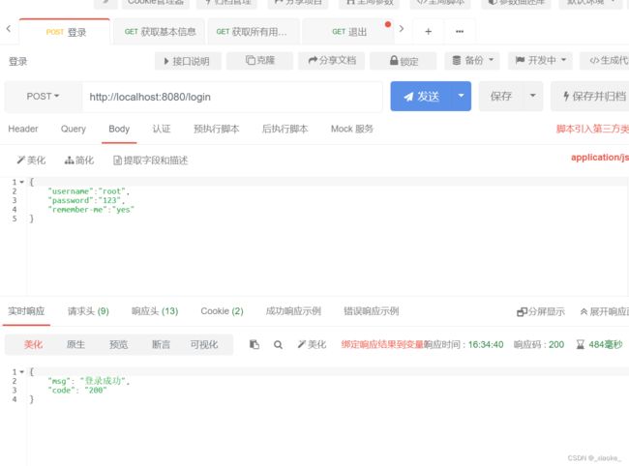Click the 484毫秒 response duration
629x466 pixels.
click(599, 344)
